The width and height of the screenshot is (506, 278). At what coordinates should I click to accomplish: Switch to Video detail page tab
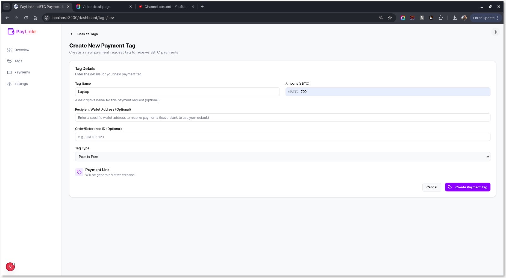pyautogui.click(x=96, y=7)
